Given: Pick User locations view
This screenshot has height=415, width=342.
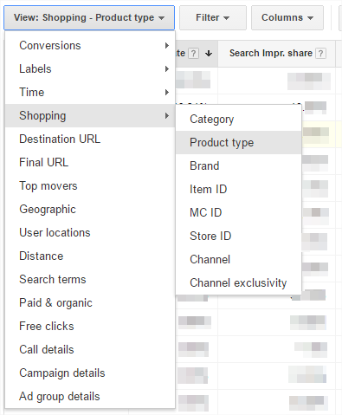Looking at the screenshot, I should click(90, 233).
